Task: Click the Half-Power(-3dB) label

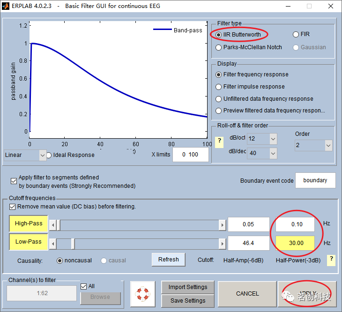Action: (x=298, y=260)
